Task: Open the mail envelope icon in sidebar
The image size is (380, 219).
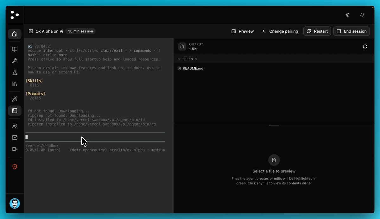Action: [15, 137]
